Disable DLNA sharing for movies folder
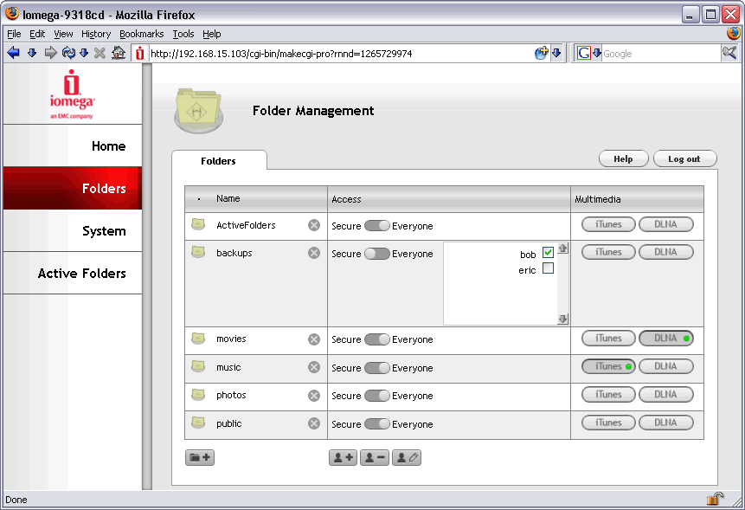 (x=666, y=339)
